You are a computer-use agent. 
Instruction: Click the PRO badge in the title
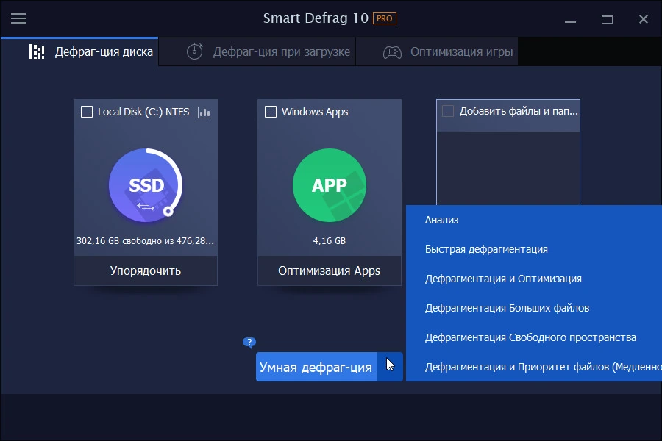point(384,18)
